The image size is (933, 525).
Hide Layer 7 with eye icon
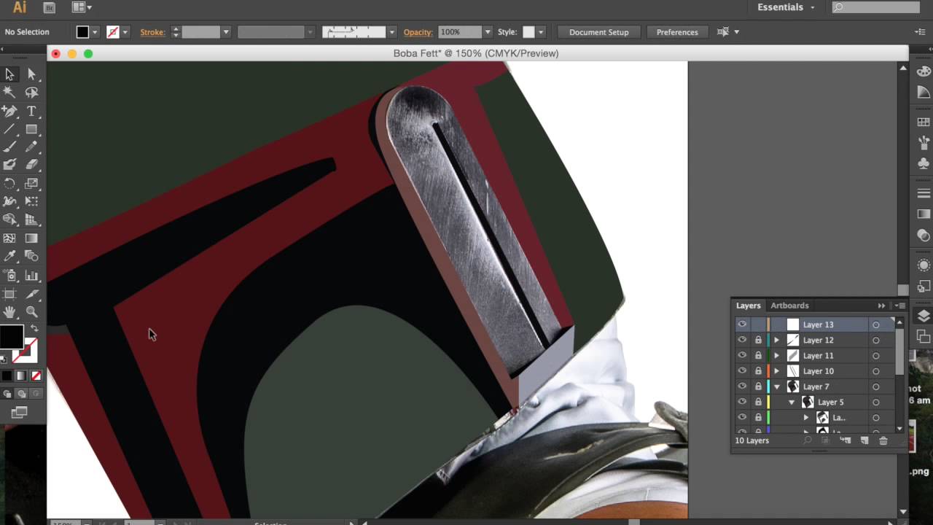(x=742, y=386)
